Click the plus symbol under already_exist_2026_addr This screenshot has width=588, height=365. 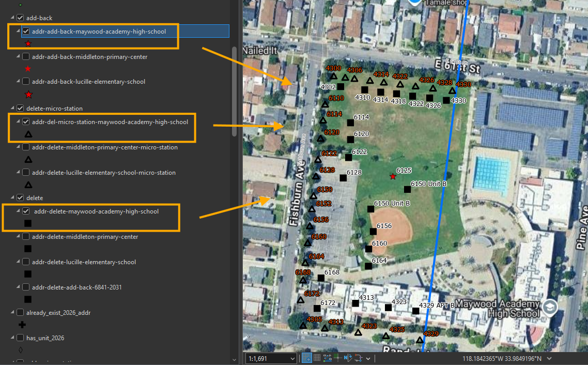click(x=22, y=325)
